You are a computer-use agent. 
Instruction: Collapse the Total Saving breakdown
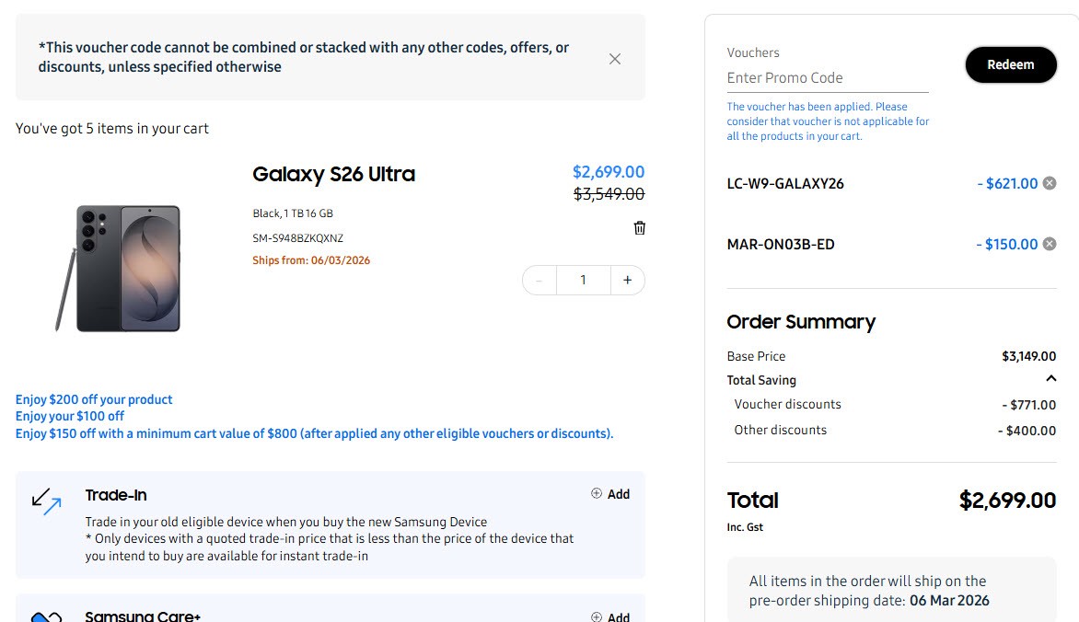(1050, 379)
